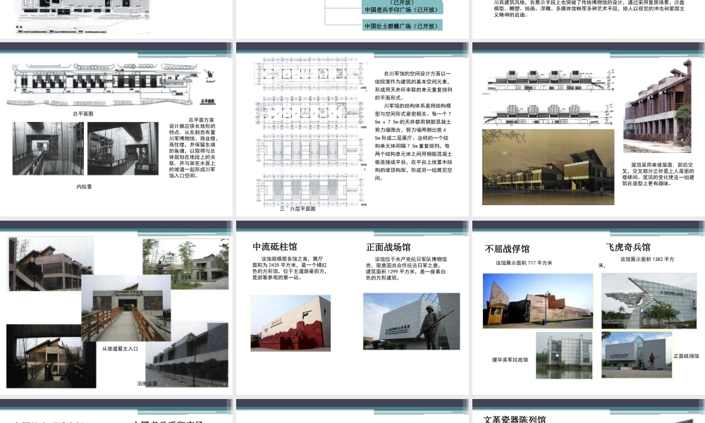705x423 pixels.
Task: Click the lower elevation drawing
Action: coord(548,115)
